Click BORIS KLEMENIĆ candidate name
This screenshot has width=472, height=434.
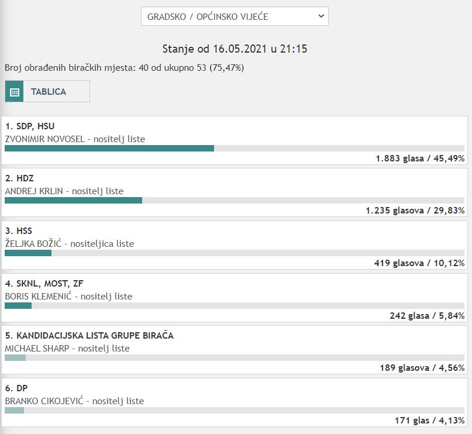click(x=38, y=297)
